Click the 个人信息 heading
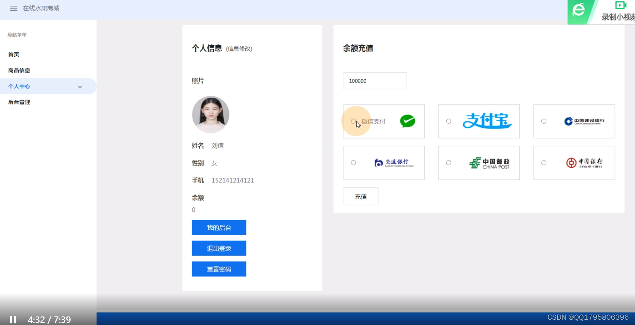This screenshot has width=635, height=325. pyautogui.click(x=207, y=48)
